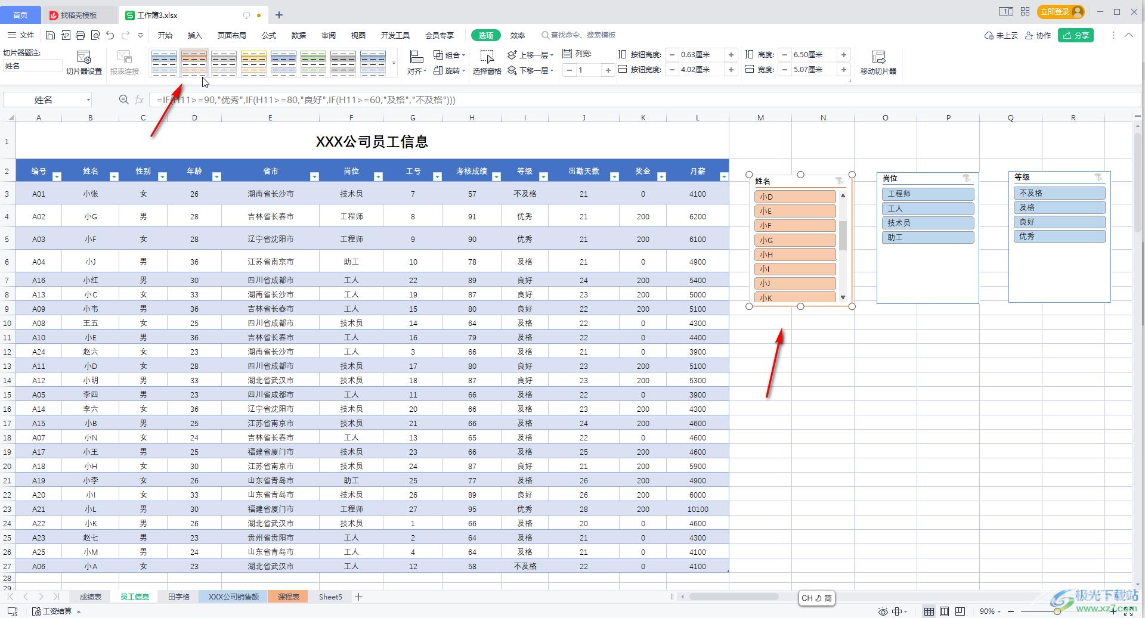Click the move slicer (移动切片器) icon
Screen dimensions: 1145x618
(878, 63)
